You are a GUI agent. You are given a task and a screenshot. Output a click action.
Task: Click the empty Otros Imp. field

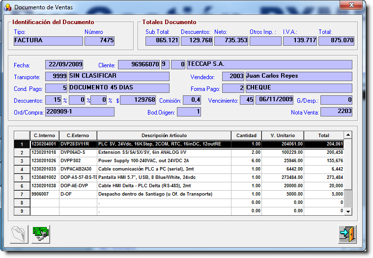click(x=265, y=41)
